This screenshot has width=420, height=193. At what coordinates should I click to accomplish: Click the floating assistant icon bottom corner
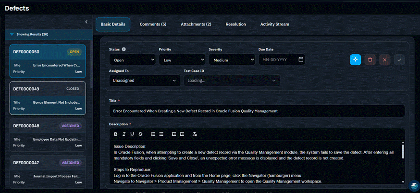(x=414, y=185)
